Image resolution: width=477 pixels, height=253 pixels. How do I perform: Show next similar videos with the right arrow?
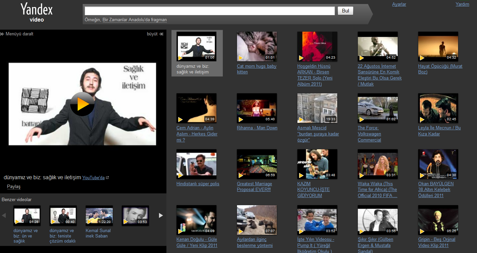tap(161, 215)
